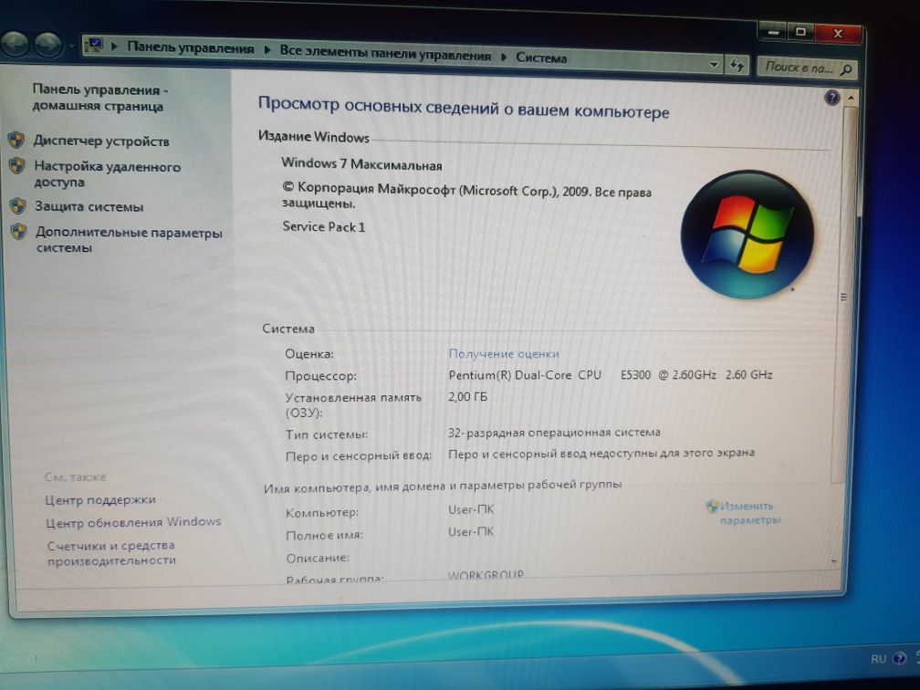Click the Back navigation arrow
Image resolution: width=920 pixels, height=690 pixels.
point(14,44)
